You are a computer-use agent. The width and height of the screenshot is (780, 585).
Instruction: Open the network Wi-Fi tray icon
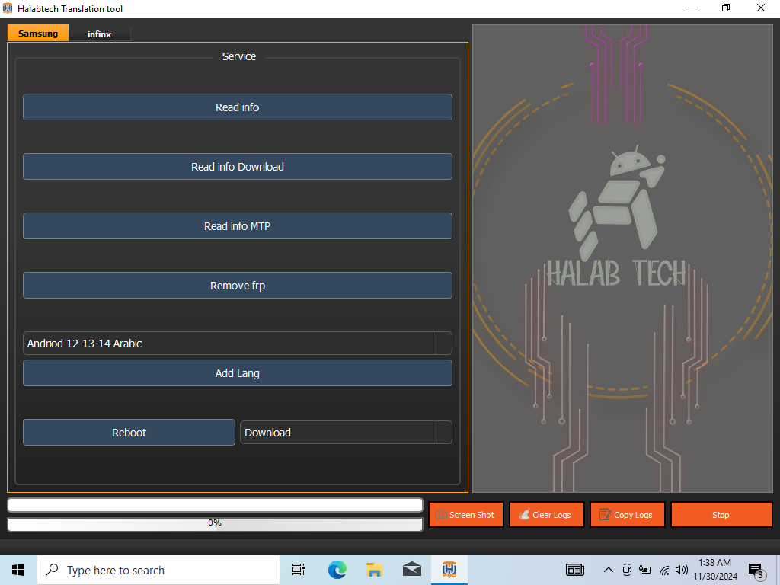coord(664,570)
